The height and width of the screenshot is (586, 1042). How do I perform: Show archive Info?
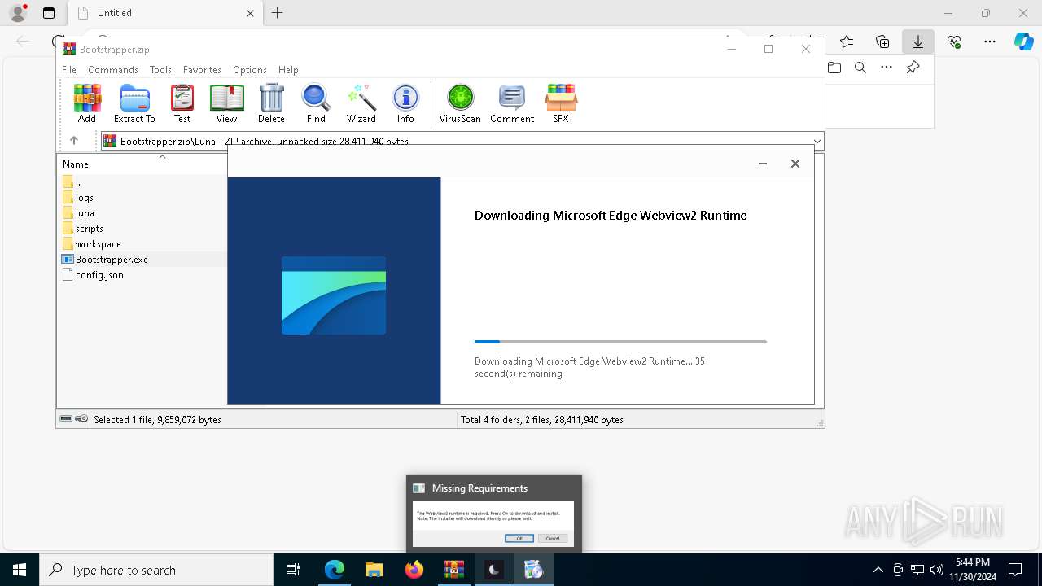click(405, 103)
